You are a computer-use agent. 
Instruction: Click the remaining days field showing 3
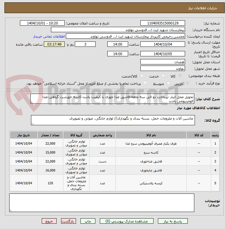tap(85, 44)
